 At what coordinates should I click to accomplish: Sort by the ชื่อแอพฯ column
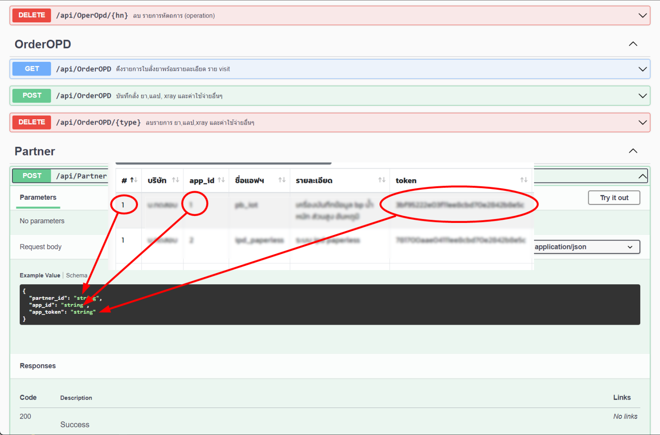(281, 180)
